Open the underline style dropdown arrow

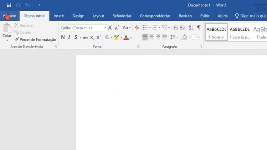click(x=81, y=37)
